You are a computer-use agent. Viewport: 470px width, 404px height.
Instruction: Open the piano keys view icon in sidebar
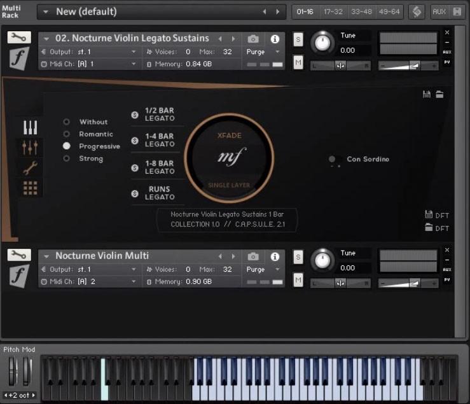coord(30,127)
